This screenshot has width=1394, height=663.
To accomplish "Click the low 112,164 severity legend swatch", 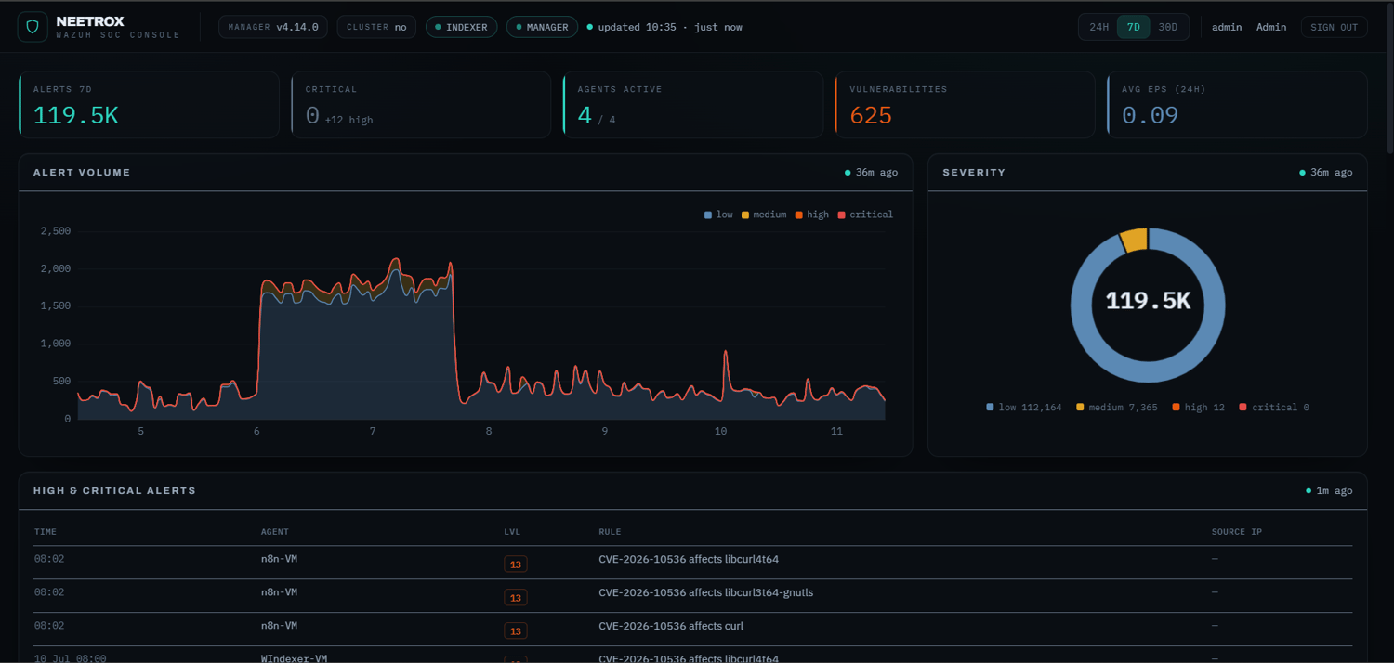I will [x=991, y=408].
